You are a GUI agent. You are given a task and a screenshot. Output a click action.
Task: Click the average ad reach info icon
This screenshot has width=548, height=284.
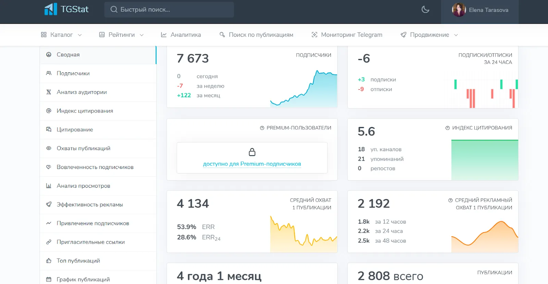click(450, 200)
